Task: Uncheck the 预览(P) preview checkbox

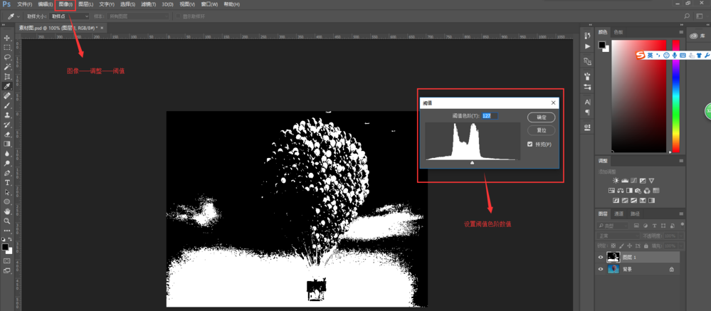Action: [x=530, y=144]
